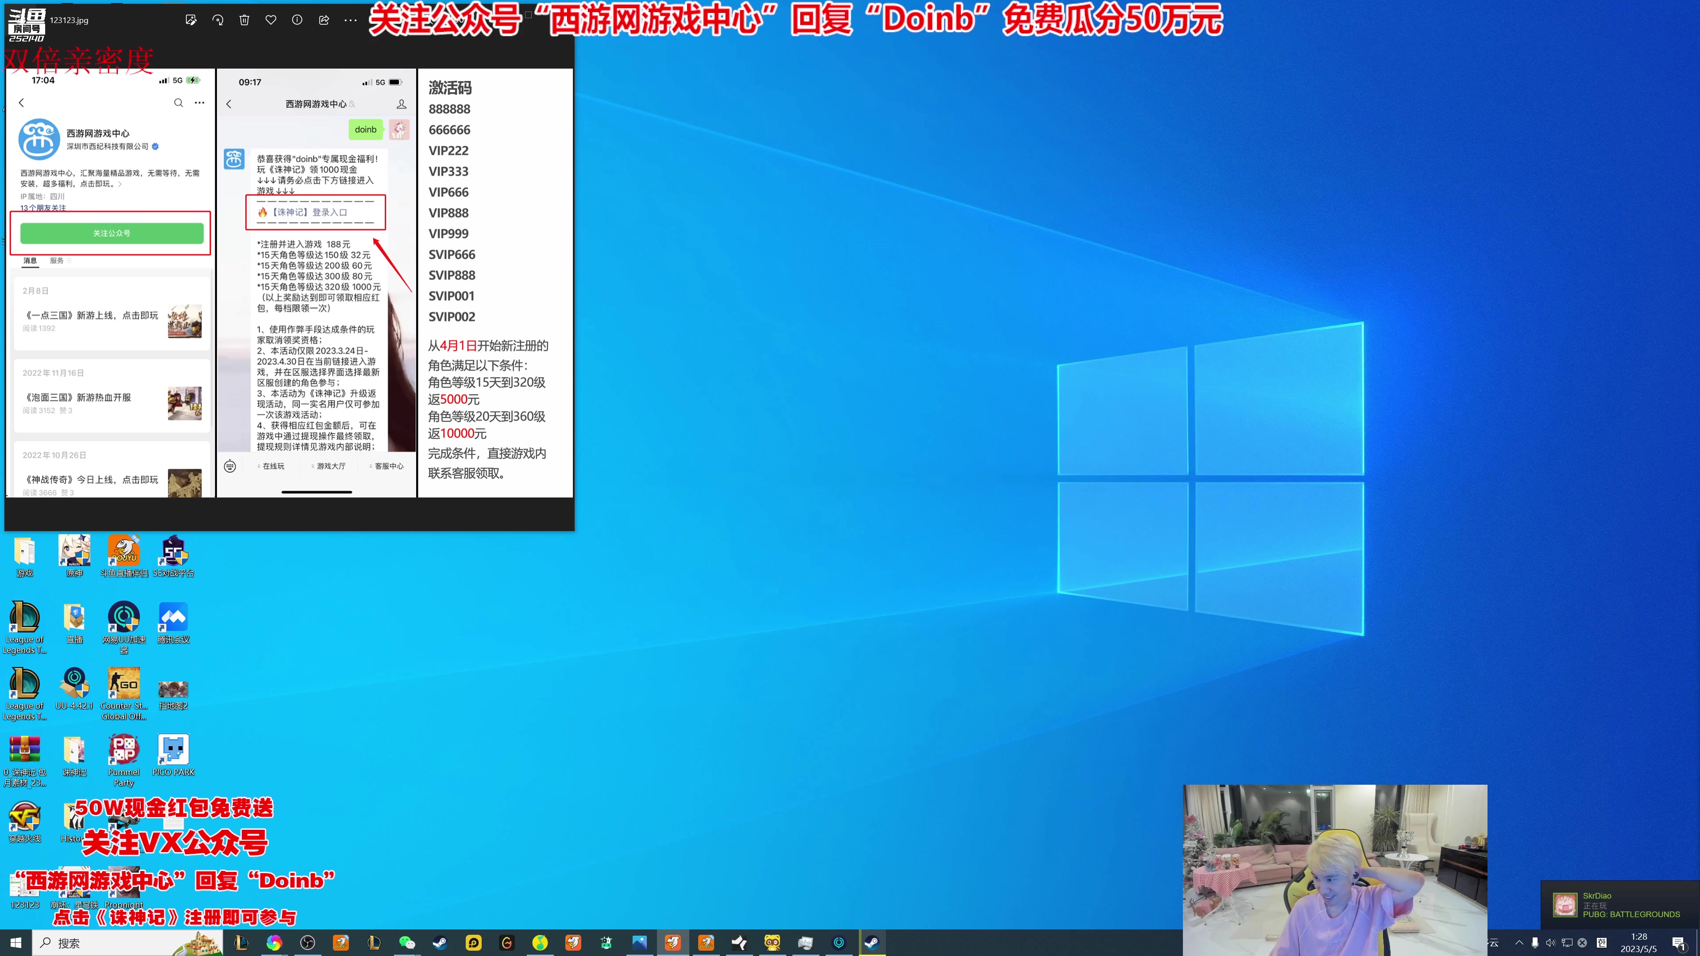1700x956 pixels.
Task: Select the Pummel Party desktop shortcut
Action: point(124,760)
